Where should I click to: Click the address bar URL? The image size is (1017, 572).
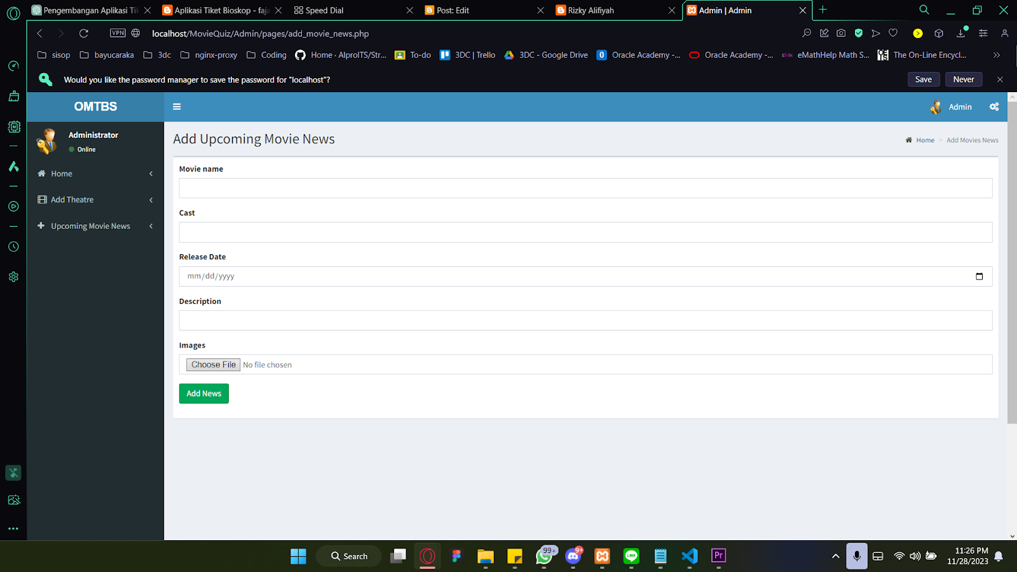[261, 34]
